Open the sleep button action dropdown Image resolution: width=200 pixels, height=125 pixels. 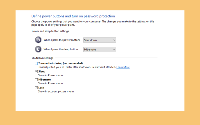tap(99, 49)
